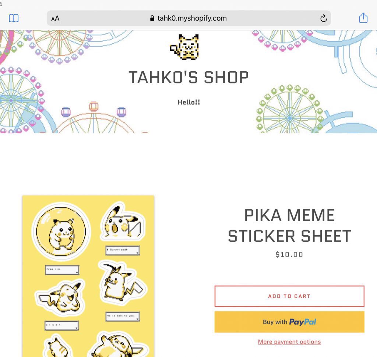This screenshot has width=377, height=357.
Task: Tap the AA reader text size button
Action: [x=55, y=18]
